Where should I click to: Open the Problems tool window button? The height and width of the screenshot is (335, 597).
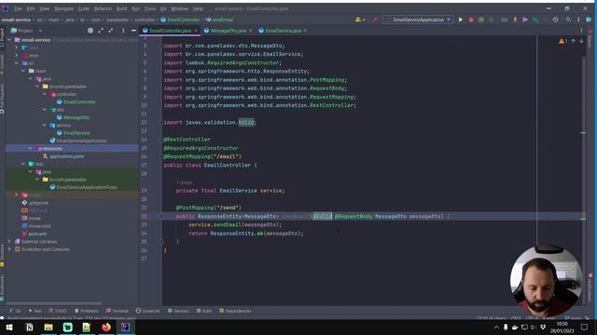coord(86,311)
